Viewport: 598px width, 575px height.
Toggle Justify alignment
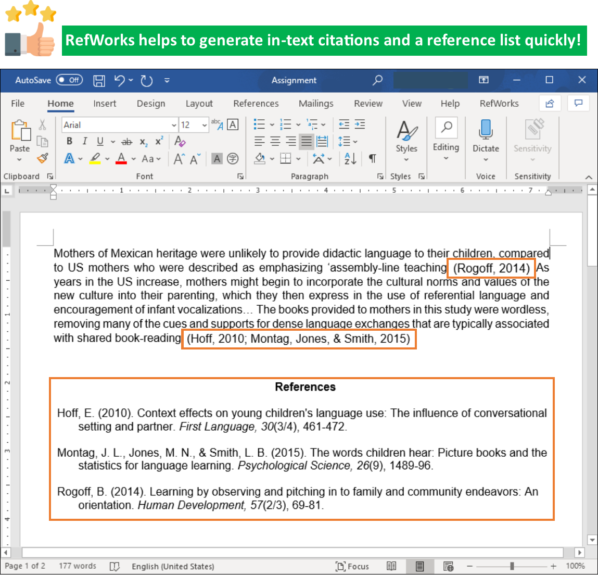click(x=306, y=142)
